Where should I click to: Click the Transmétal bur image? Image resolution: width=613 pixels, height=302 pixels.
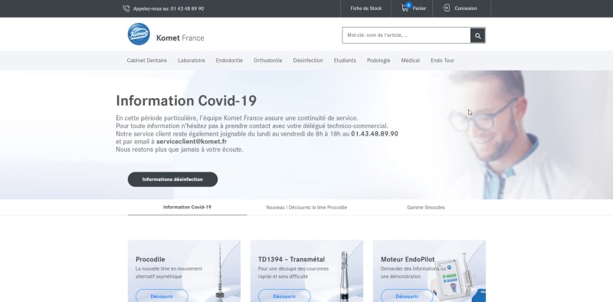pyautogui.click(x=343, y=276)
